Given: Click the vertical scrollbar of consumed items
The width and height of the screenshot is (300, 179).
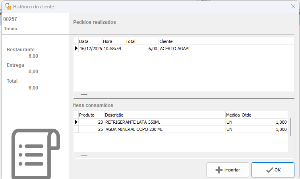Looking at the screenshot, I should pos(291,127).
